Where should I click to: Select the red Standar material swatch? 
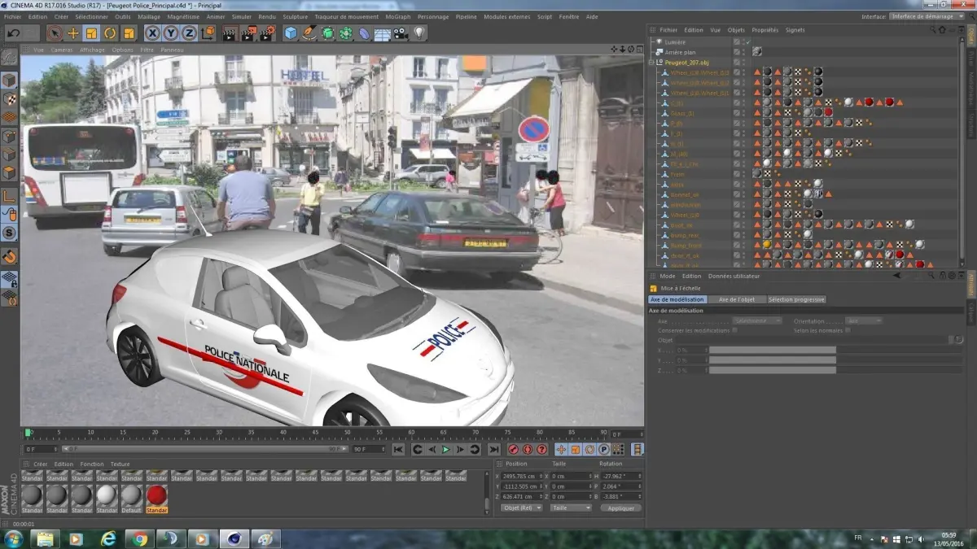click(156, 498)
